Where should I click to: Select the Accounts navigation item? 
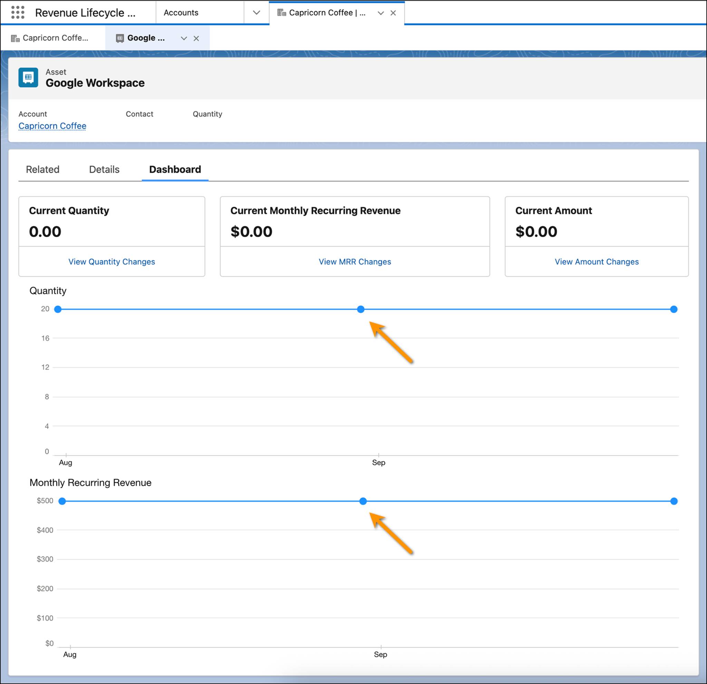[x=181, y=13]
